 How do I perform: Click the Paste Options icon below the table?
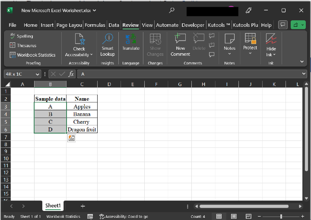(x=71, y=138)
